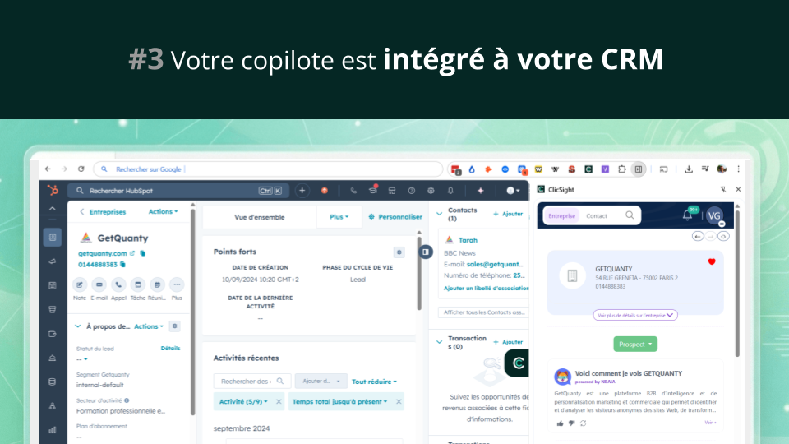Click the Tâche task action icon
789x444 pixels.
(x=138, y=285)
